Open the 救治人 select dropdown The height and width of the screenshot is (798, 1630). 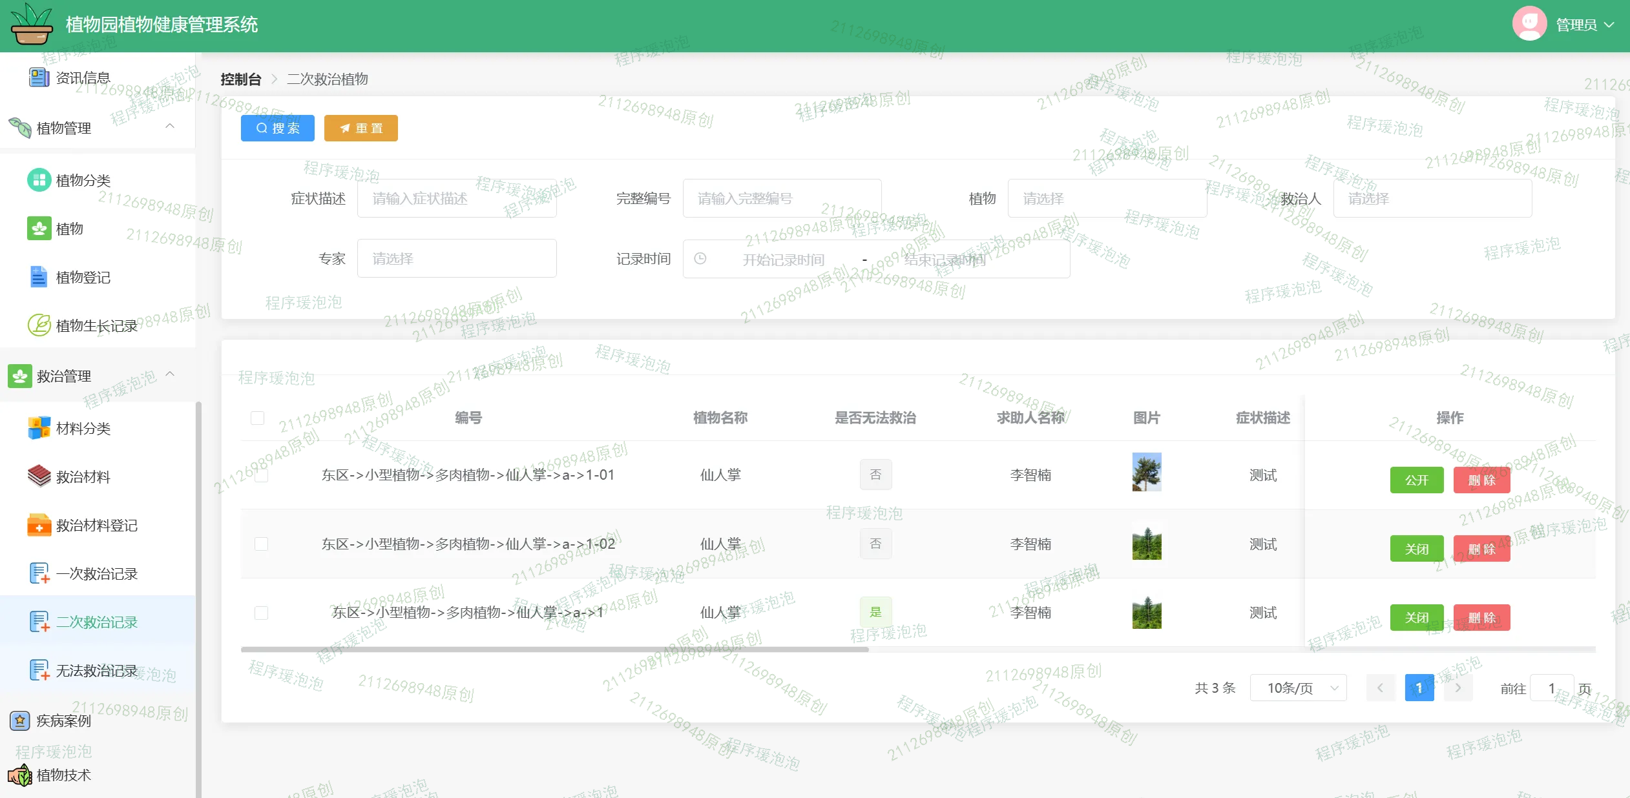[x=1432, y=199]
